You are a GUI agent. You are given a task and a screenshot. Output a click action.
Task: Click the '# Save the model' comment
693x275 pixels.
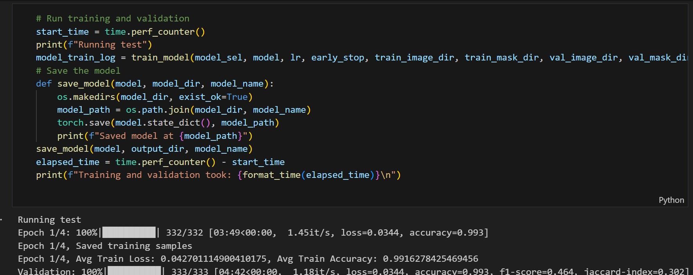click(78, 71)
